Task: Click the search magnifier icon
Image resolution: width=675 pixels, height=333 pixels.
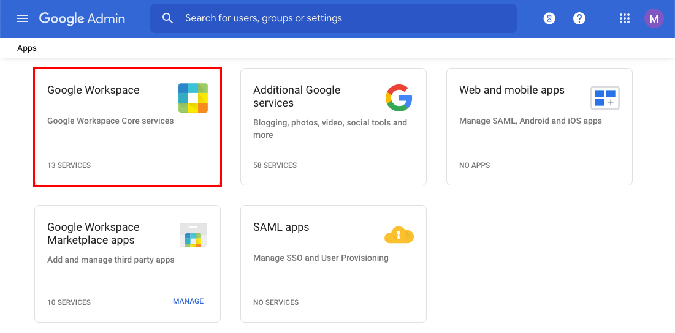Action: pyautogui.click(x=168, y=18)
